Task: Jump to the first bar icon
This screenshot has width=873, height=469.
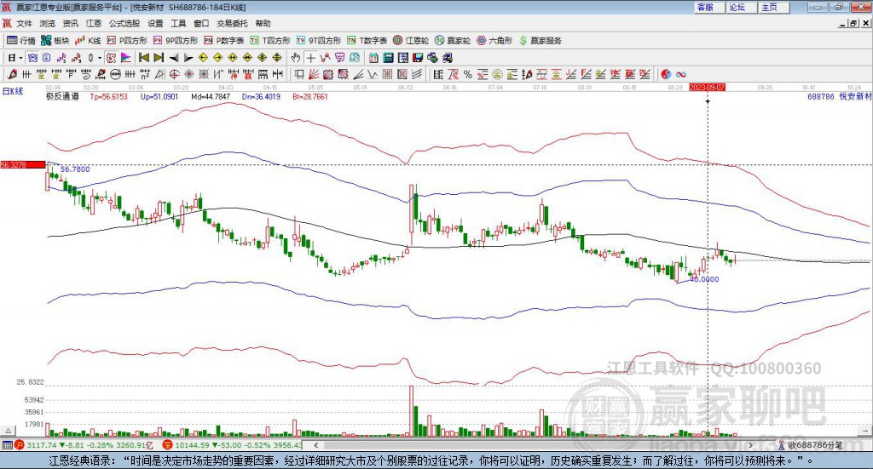Action: [x=143, y=58]
